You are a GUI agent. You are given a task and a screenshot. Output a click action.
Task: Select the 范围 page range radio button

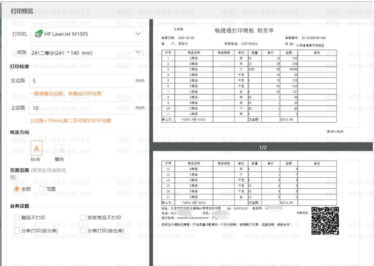click(42, 189)
